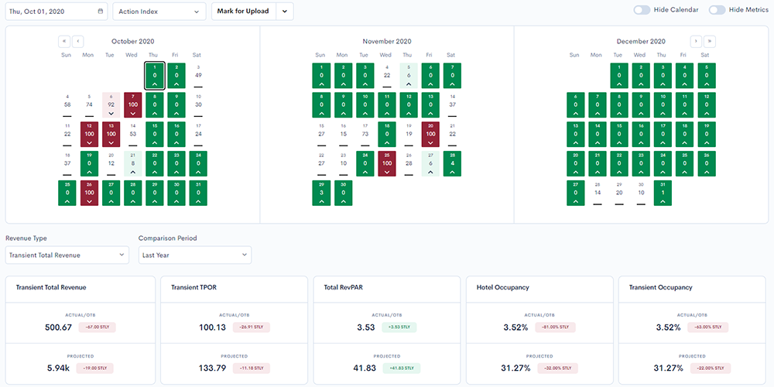Viewport: 774px width, 387px height.
Task: Select October 6 light pink cell 92
Action: pos(111,105)
